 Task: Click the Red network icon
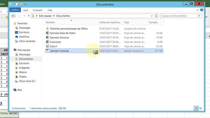pos(15,90)
